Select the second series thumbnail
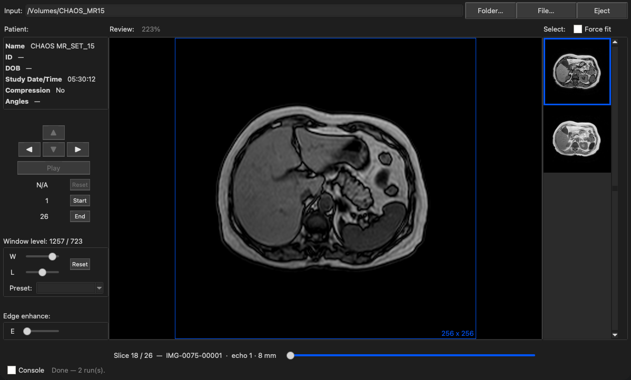The height and width of the screenshot is (380, 631). [577, 139]
